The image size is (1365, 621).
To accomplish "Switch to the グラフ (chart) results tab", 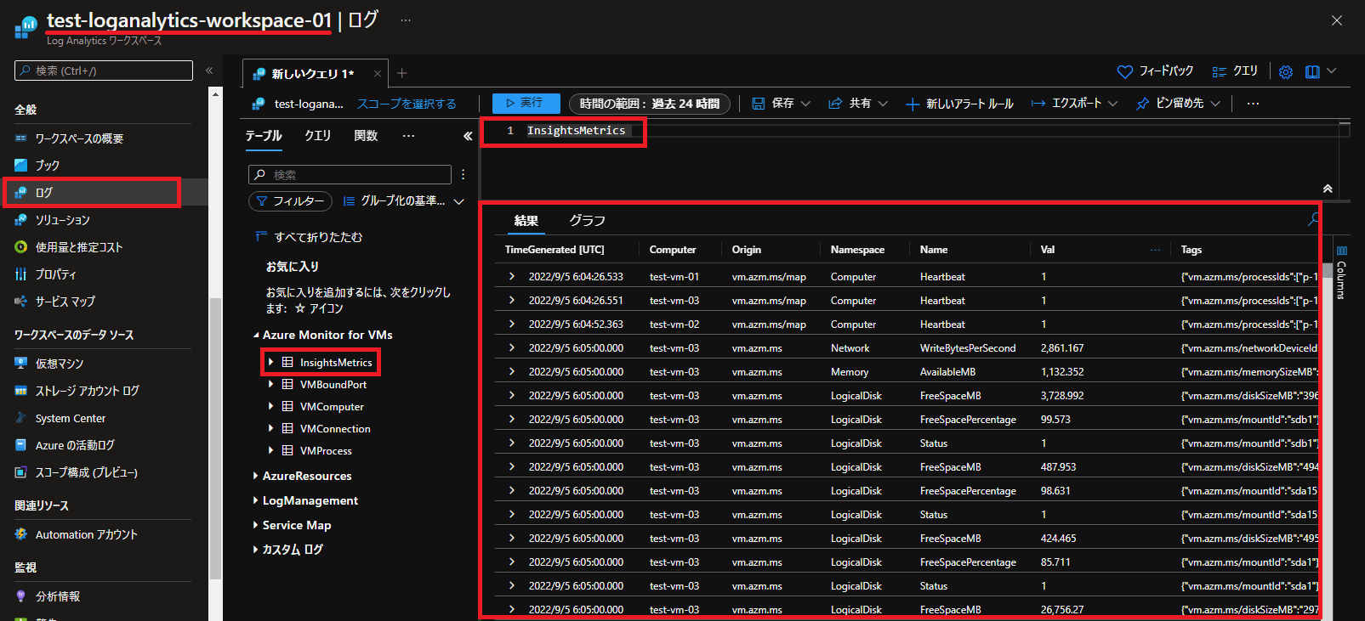I will pyautogui.click(x=587, y=220).
